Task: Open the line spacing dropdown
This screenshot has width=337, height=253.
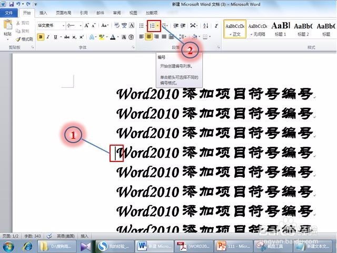Action: (183, 37)
